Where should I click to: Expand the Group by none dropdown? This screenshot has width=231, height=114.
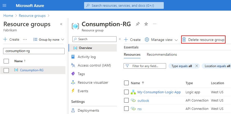coord(49,40)
